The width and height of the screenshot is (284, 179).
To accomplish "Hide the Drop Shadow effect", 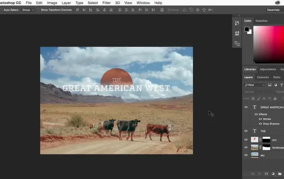I will point(260,124).
